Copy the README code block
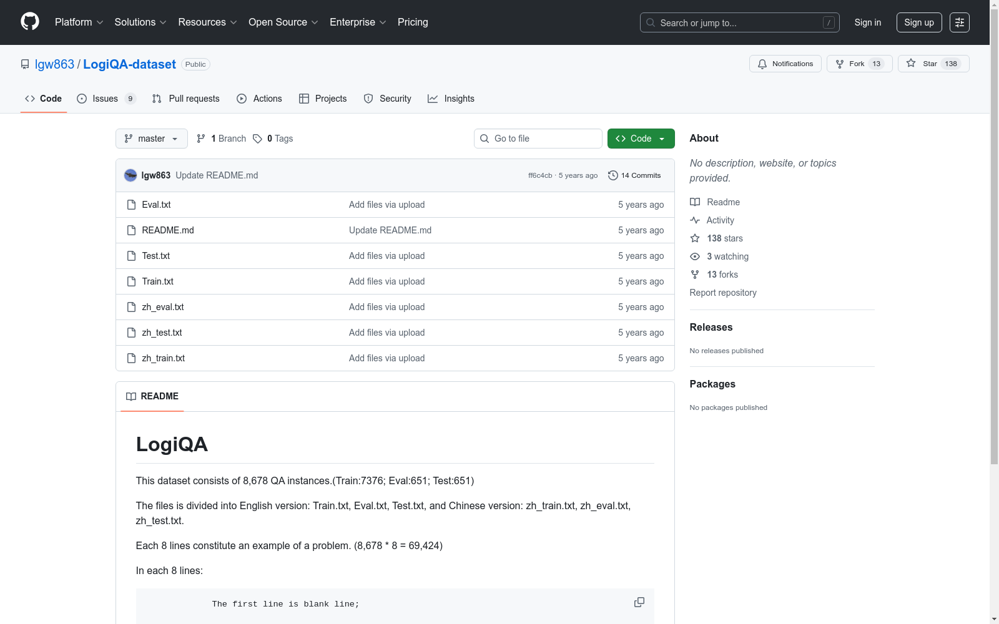999x624 pixels. tap(639, 602)
